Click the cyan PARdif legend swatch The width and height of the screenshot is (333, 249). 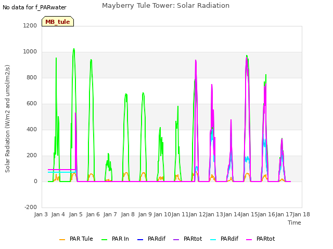point(213,240)
